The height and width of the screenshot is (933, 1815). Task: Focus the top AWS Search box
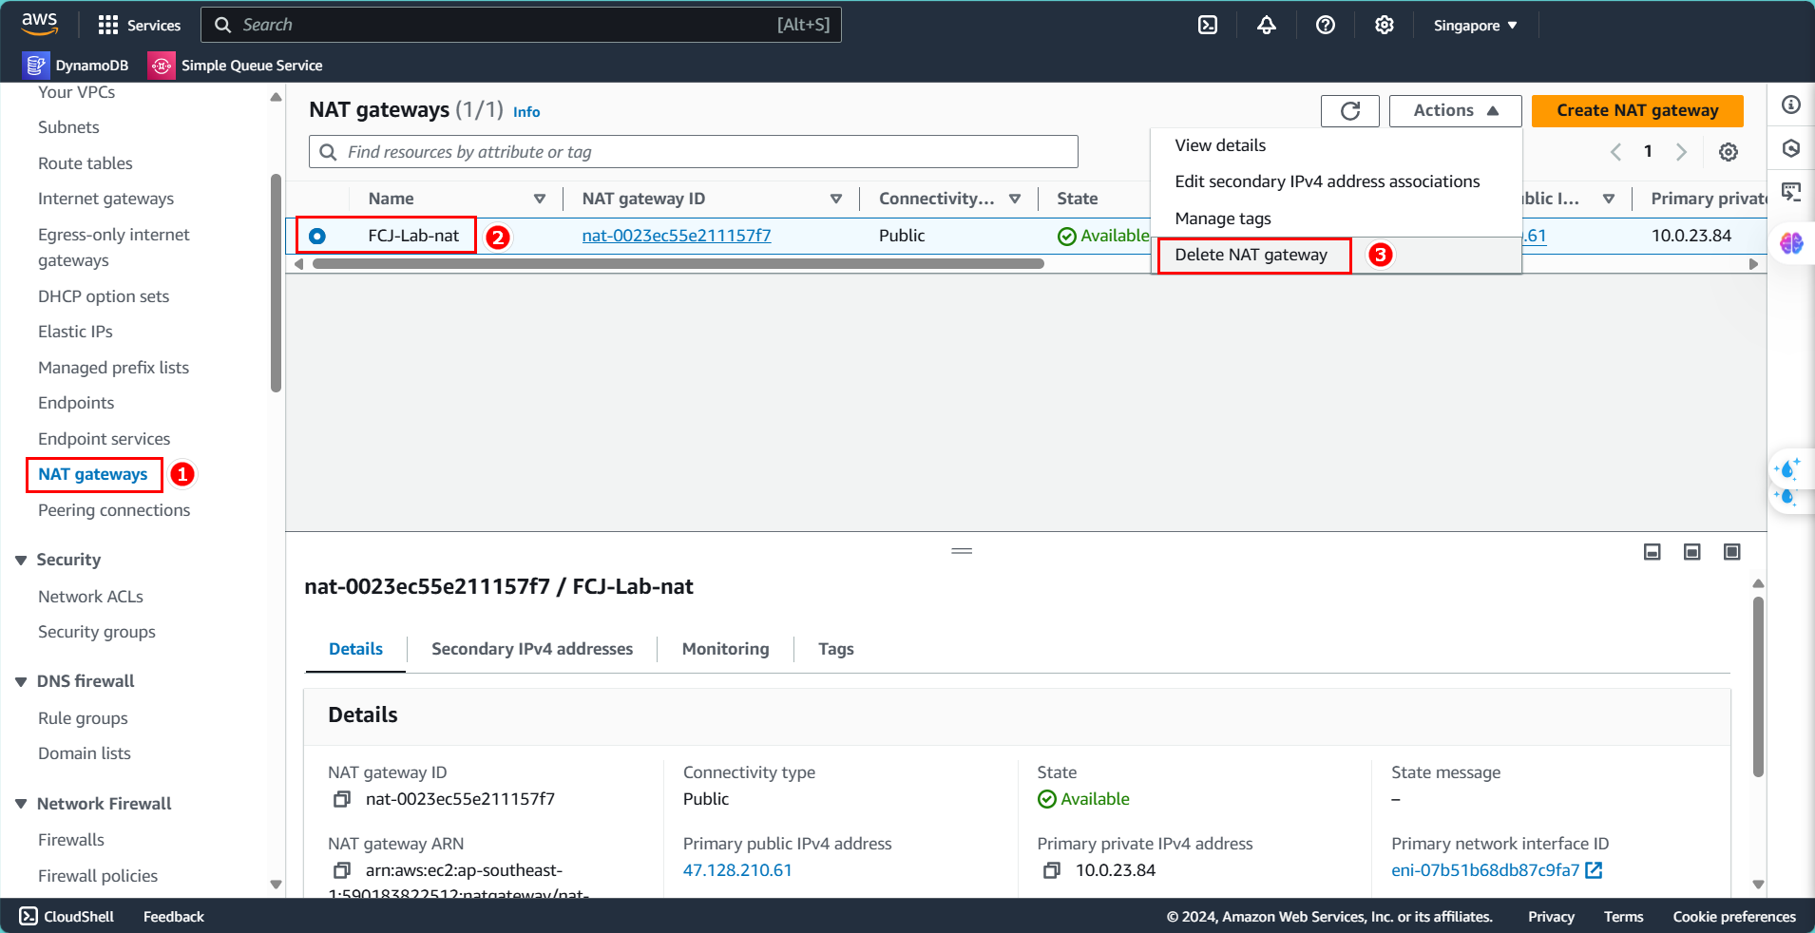click(x=521, y=25)
